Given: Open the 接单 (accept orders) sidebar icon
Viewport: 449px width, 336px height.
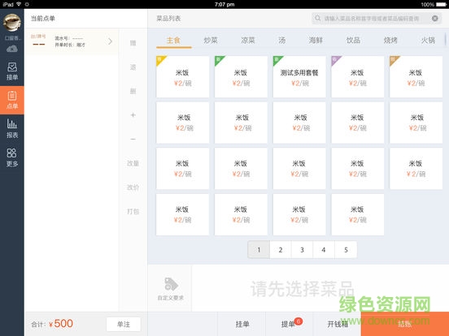Looking at the screenshot, I should 12,71.
